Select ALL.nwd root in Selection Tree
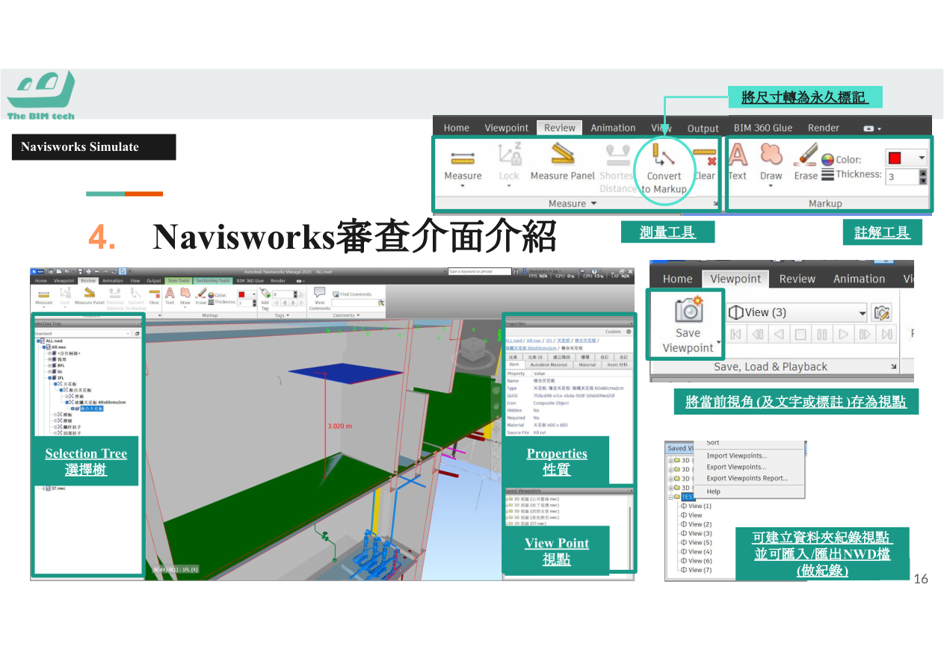Screen dimensions: 944x667 [x=54, y=341]
